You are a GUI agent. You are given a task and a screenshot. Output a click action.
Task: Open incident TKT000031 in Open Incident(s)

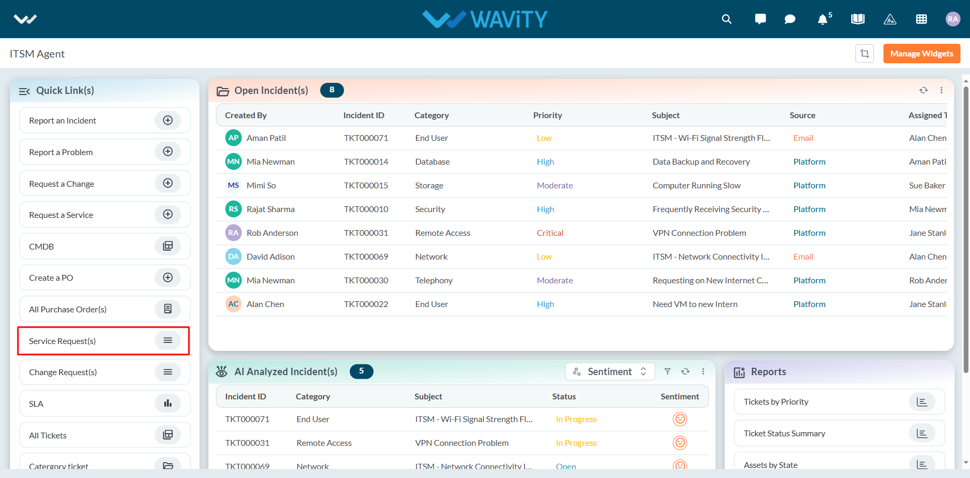pyautogui.click(x=366, y=233)
